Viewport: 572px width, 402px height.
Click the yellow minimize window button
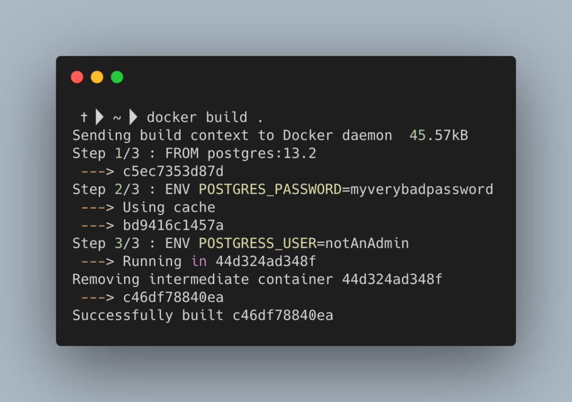[x=97, y=77]
